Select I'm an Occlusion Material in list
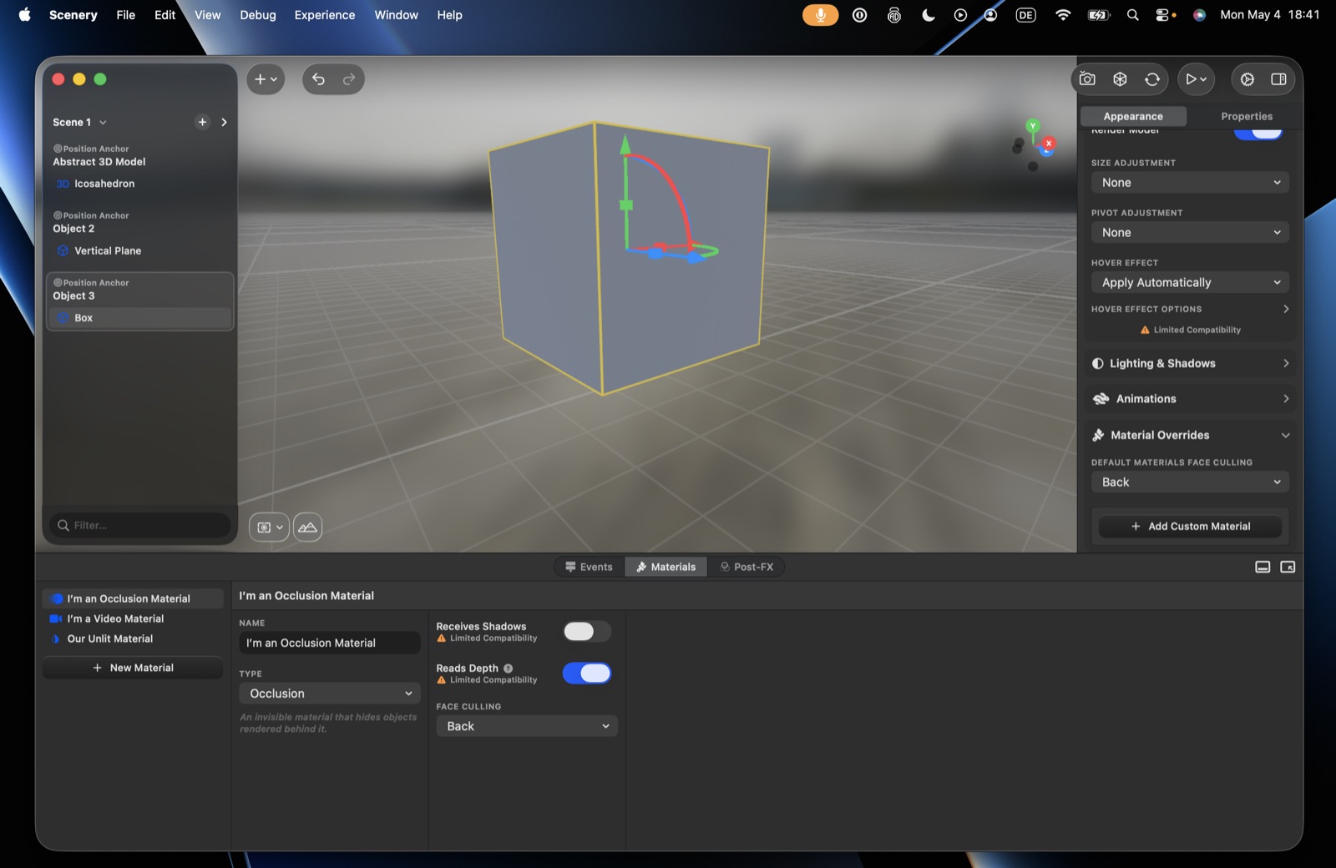Image resolution: width=1336 pixels, height=868 pixels. click(133, 598)
